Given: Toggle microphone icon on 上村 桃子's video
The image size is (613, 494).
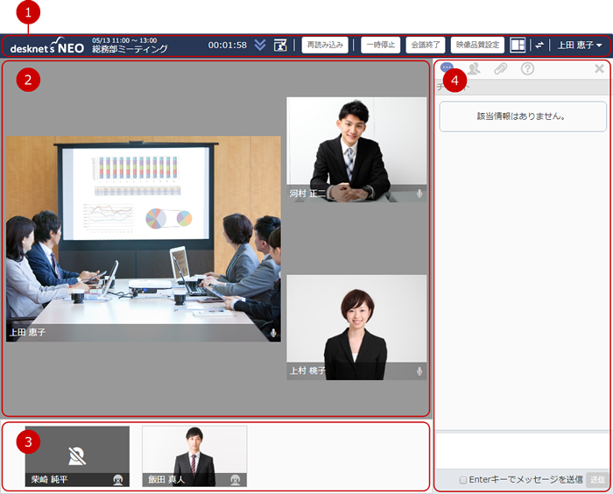Looking at the screenshot, I should click(x=419, y=371).
